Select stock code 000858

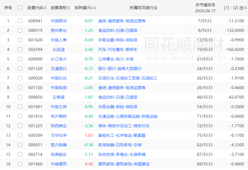coord(35,97)
